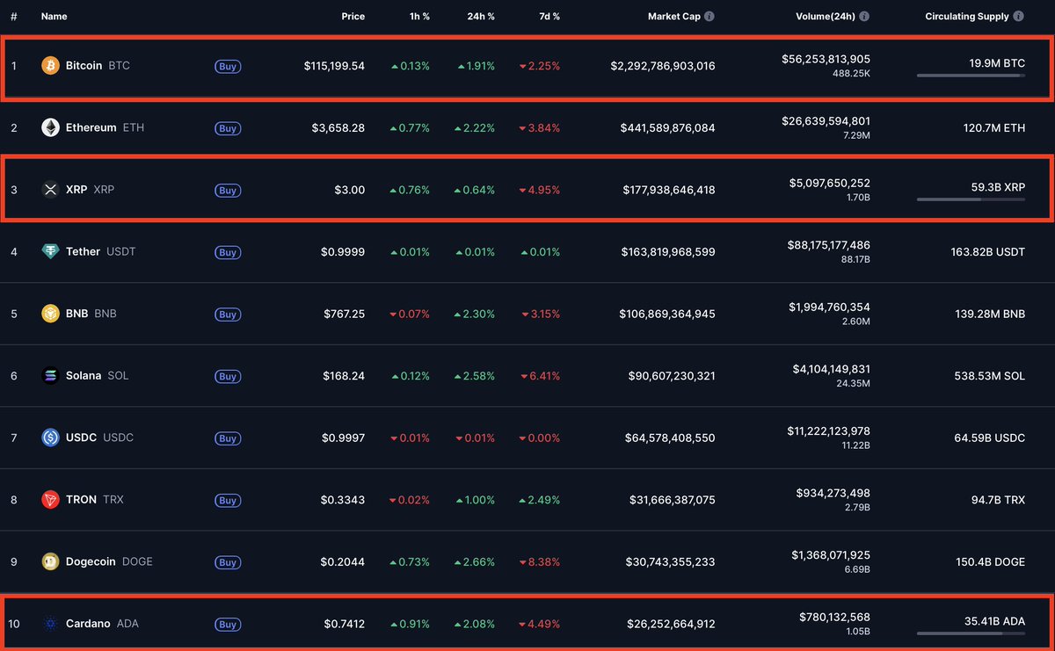Click the Bitcoin logo icon
The width and height of the screenshot is (1055, 651).
pyautogui.click(x=50, y=65)
